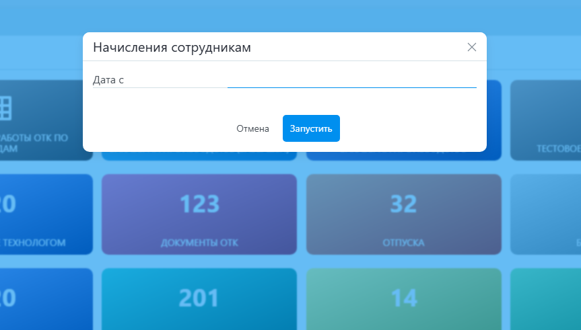The height and width of the screenshot is (330, 581).
Task: Click the Дата с input field
Action: 351,80
